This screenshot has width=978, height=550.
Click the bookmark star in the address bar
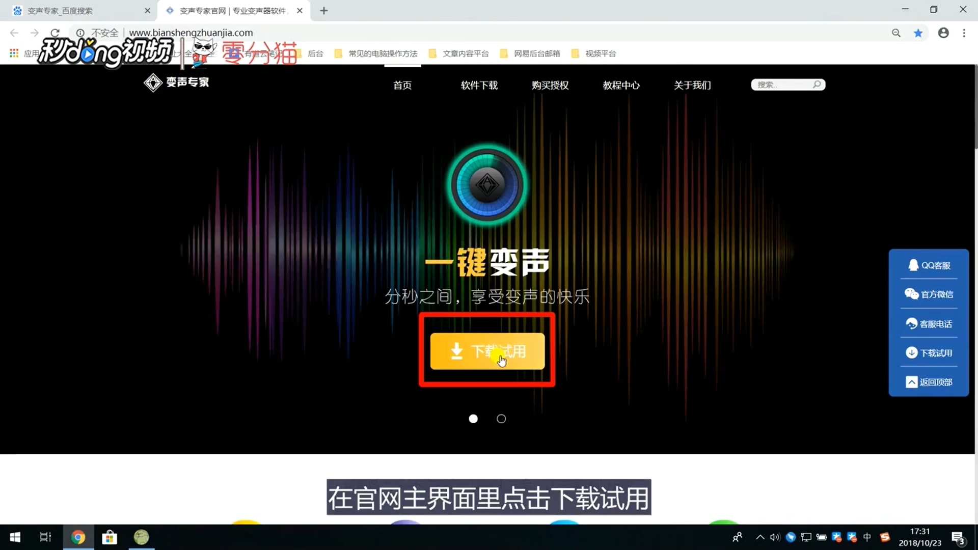tap(918, 33)
